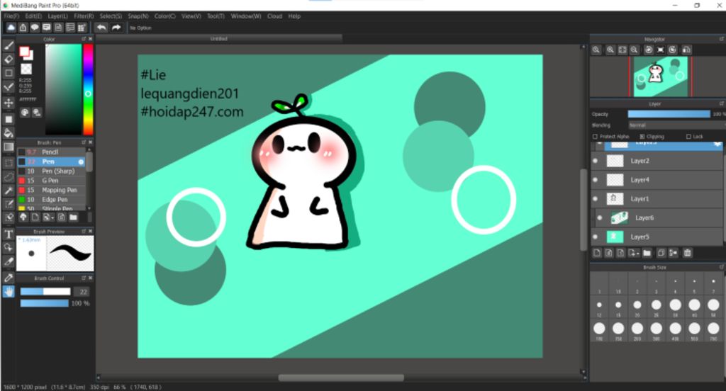Delete layer using trash icon
This screenshot has width=726, height=391.
coord(688,253)
